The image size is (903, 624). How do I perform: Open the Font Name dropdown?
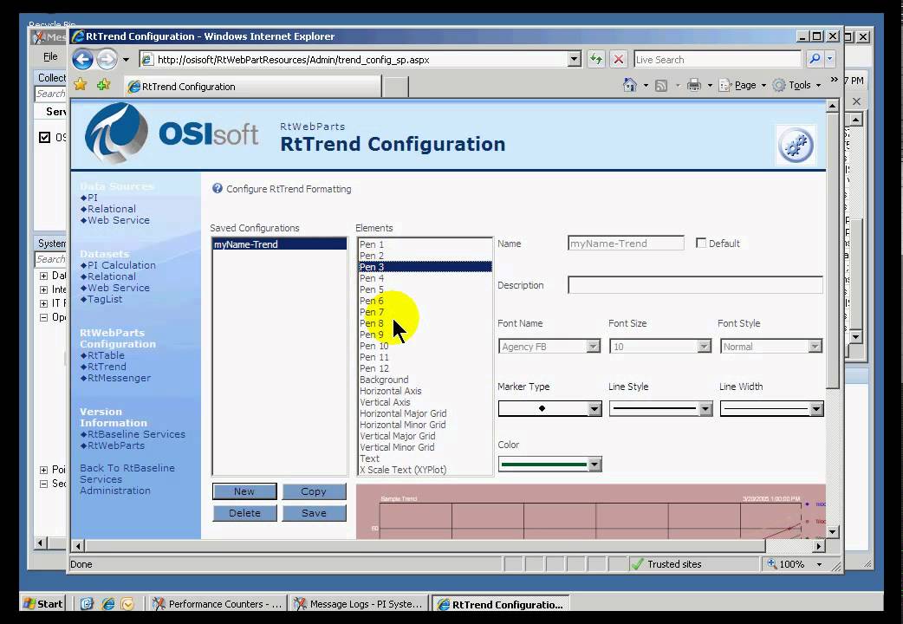[x=593, y=347]
